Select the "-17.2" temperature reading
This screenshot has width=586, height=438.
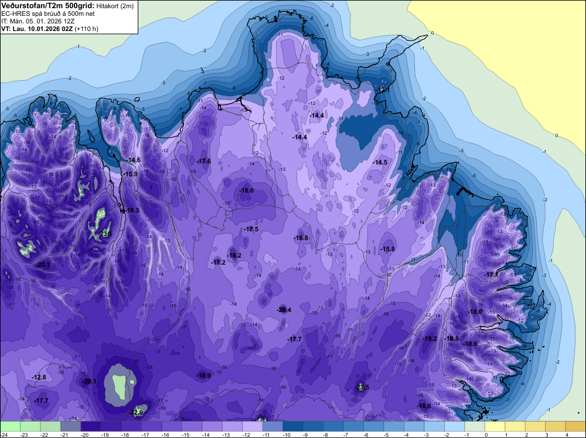pyautogui.click(x=218, y=262)
